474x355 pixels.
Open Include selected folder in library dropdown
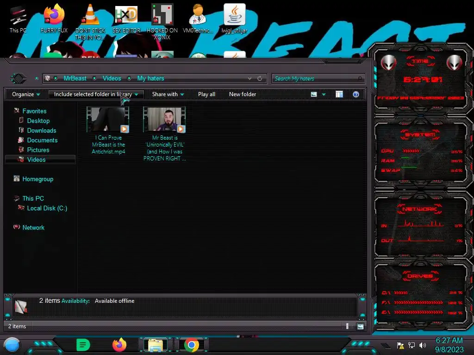[x=96, y=94]
